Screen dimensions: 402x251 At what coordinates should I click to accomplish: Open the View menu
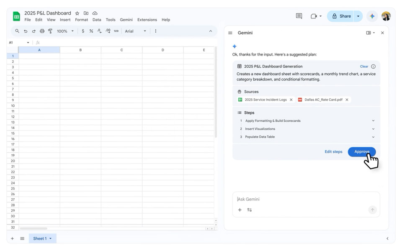tap(51, 20)
